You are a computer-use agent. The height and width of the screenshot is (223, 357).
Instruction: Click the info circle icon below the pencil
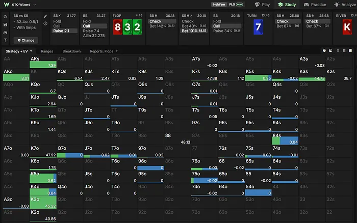[x=45, y=23]
